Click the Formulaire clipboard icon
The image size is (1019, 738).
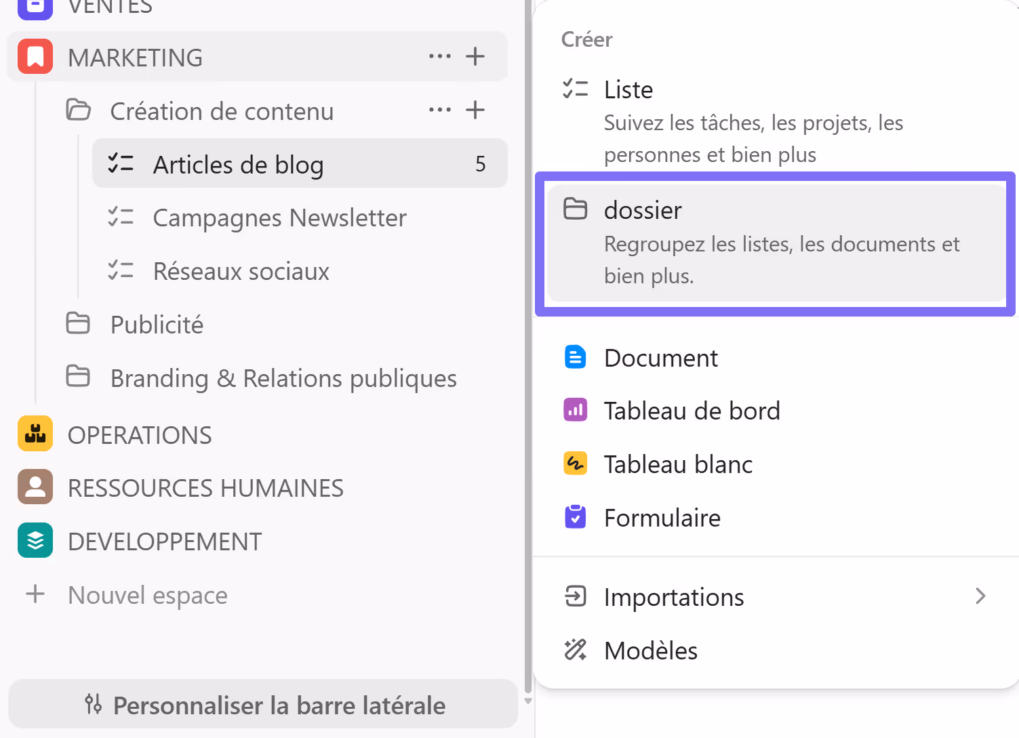pyautogui.click(x=575, y=516)
